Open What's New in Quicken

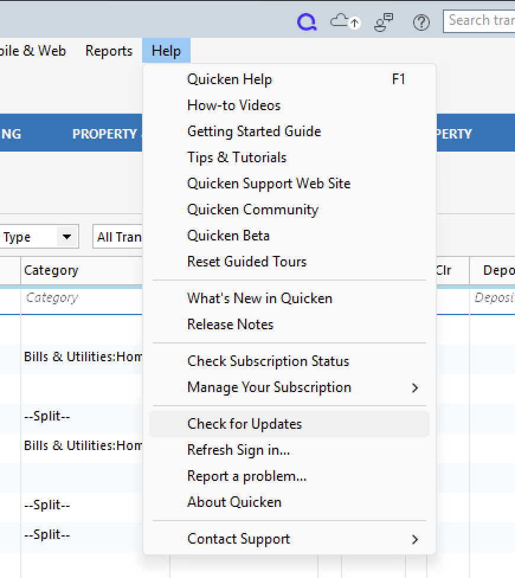pos(289,298)
